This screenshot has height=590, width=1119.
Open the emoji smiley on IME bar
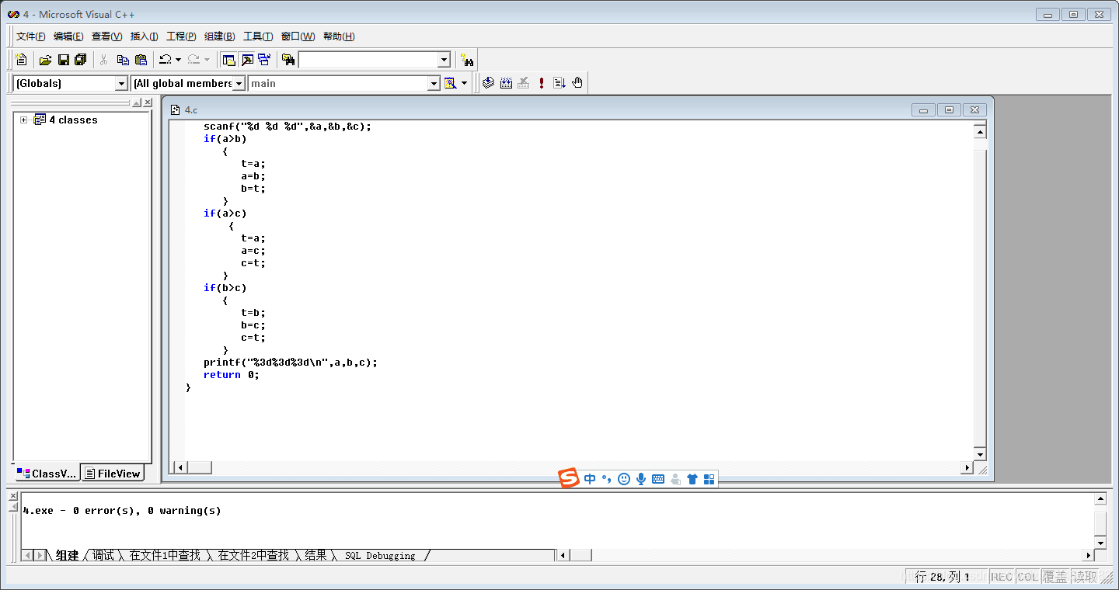(x=624, y=479)
